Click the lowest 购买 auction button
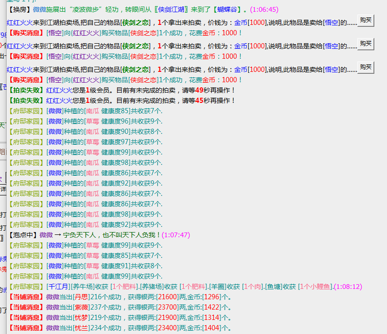The height and width of the screenshot is (334, 387). 366,67
